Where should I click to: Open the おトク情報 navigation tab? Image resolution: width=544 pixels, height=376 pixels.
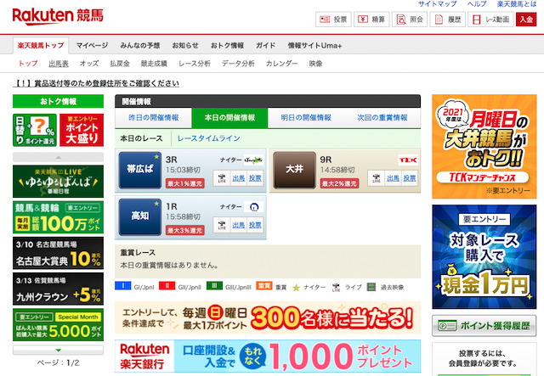pos(227,45)
